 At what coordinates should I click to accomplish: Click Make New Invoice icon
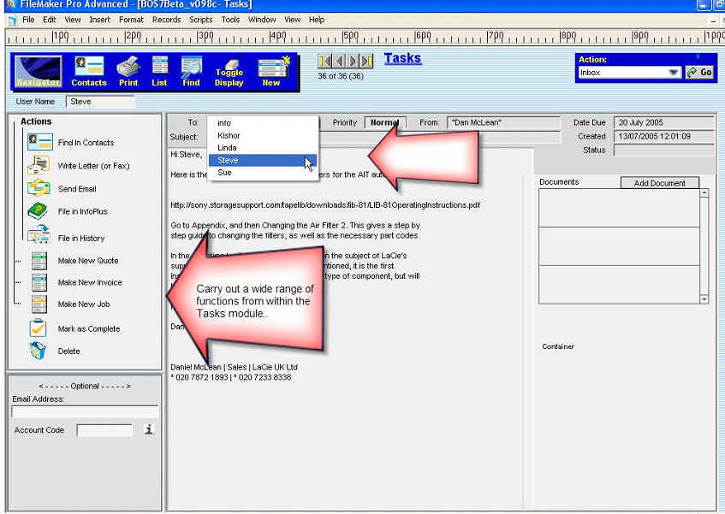click(x=39, y=282)
